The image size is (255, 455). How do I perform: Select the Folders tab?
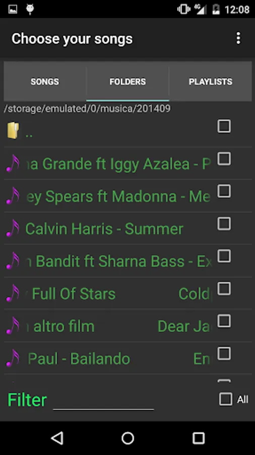pyautogui.click(x=127, y=81)
